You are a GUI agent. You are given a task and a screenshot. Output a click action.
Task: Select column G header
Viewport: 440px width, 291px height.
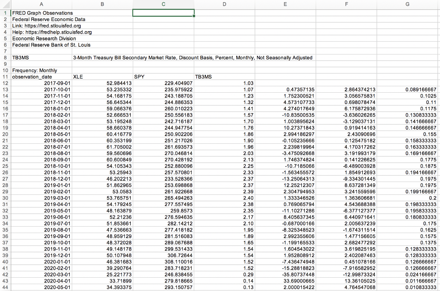point(407,4)
